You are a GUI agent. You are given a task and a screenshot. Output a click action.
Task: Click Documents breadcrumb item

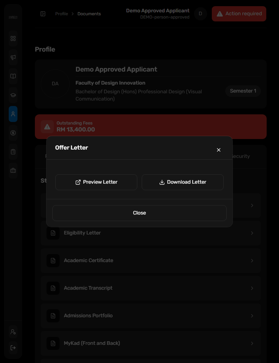(89, 14)
